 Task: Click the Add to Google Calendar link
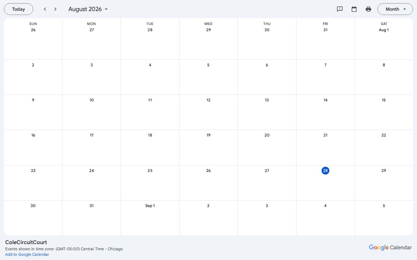point(27,254)
